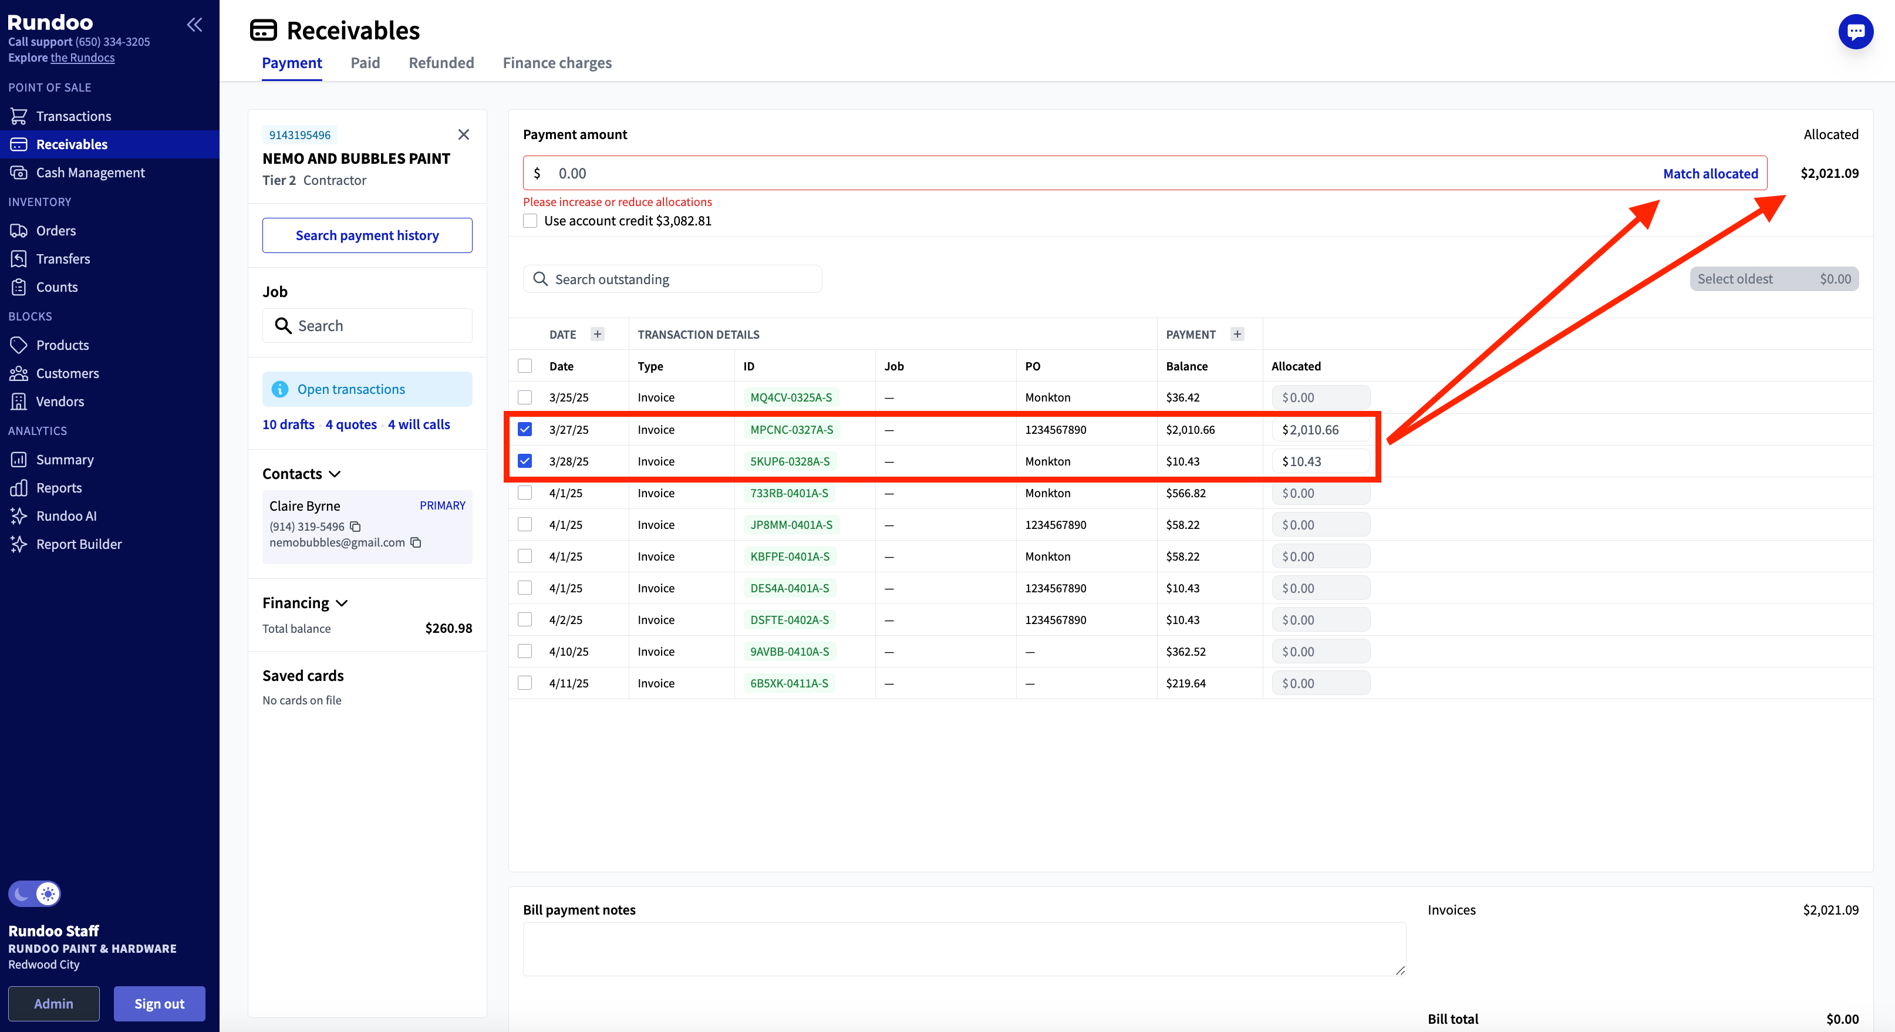Close the NEMO AND BUBBLES PAINT customer panel
The height and width of the screenshot is (1032, 1895).
[463, 134]
